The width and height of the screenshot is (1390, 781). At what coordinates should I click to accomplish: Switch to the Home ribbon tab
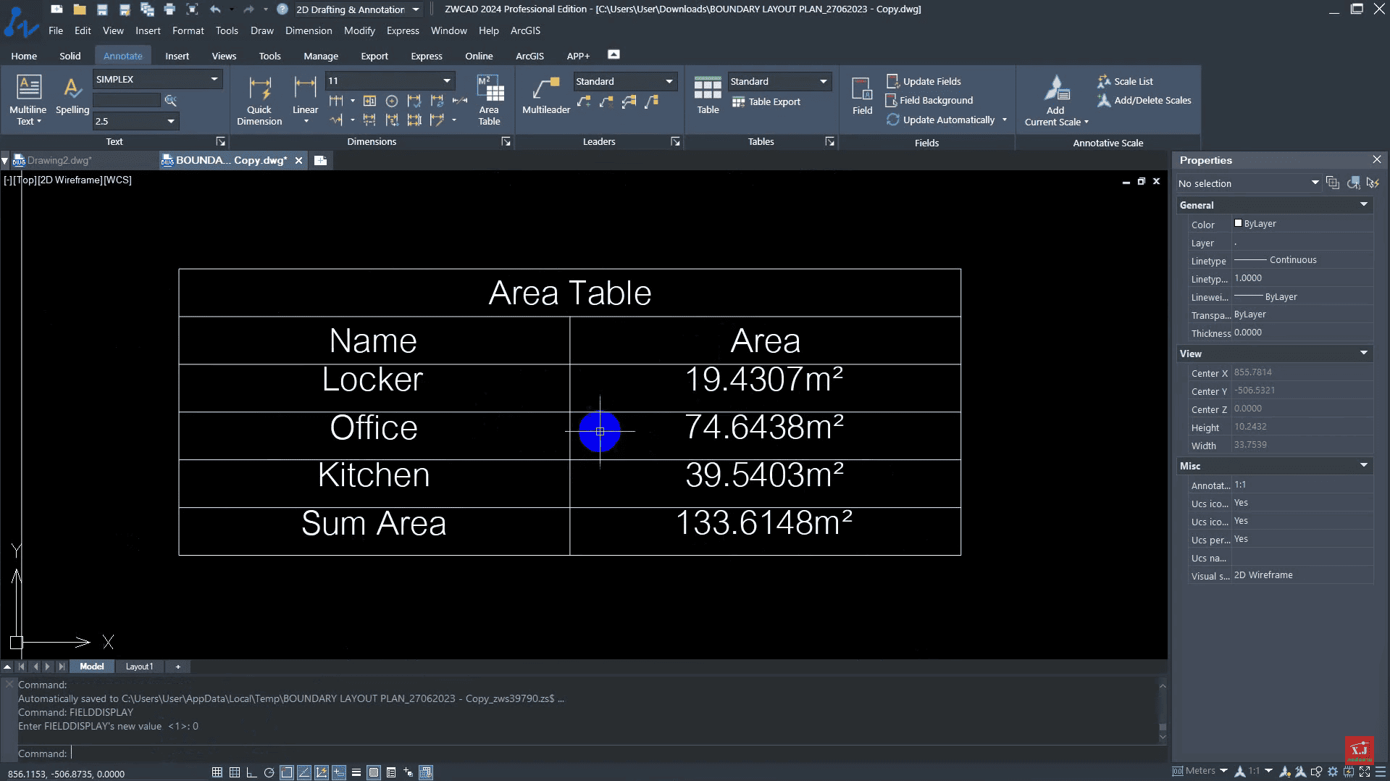[24, 56]
